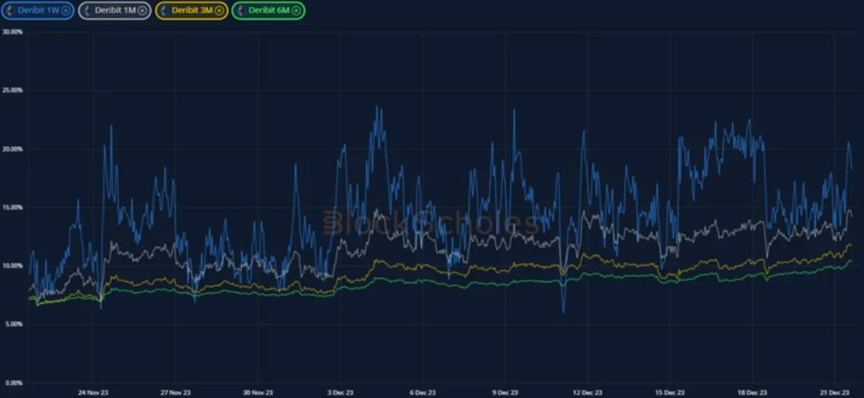This screenshot has width=864, height=398.
Task: Click the Ethereum icon in Deribit 3M chip
Action: pyautogui.click(x=163, y=11)
